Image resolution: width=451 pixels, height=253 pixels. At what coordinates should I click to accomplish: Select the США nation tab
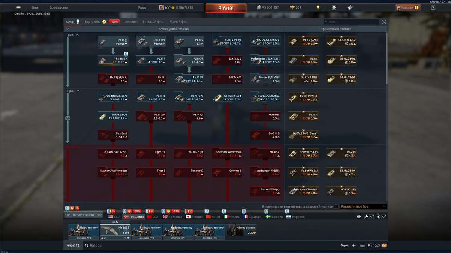(x=115, y=217)
